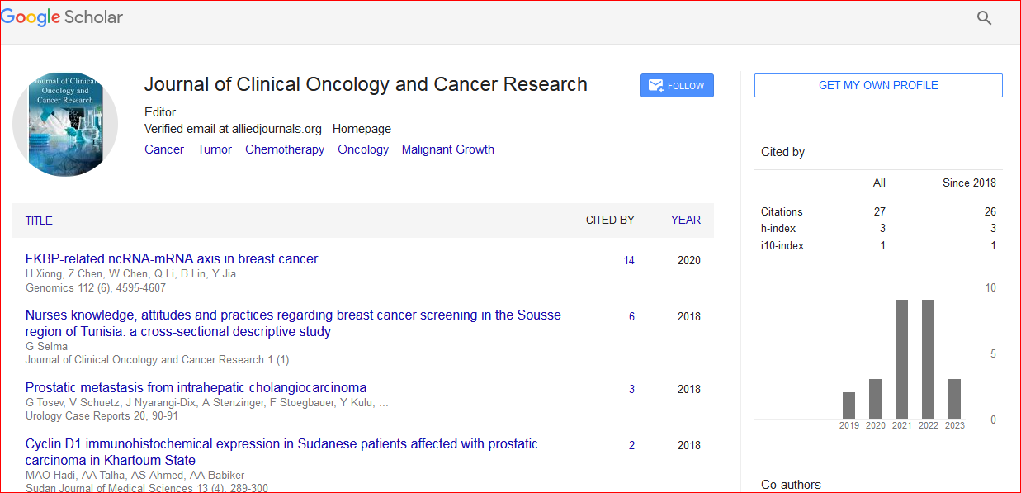Click the search magnifier icon
Screen dimensions: 1021x493
pos(984,18)
